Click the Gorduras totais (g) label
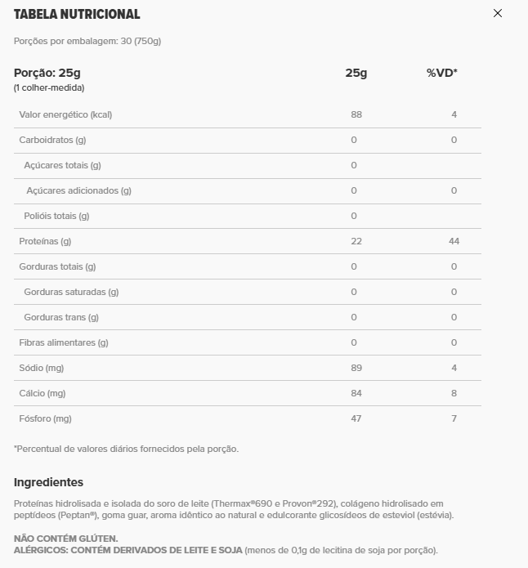Screen dimensions: 528x568 point(57,266)
